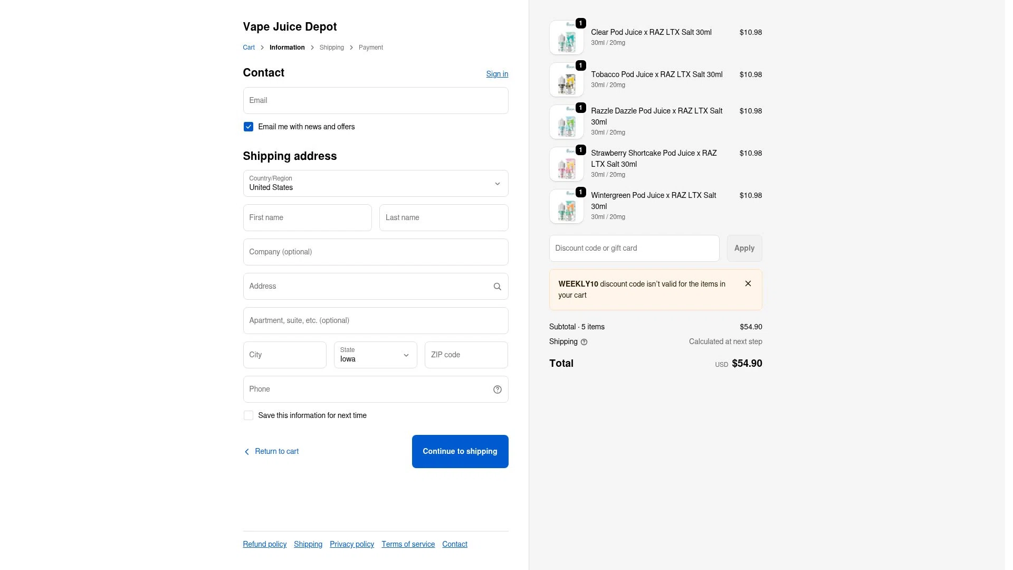Select the Payment breadcrumb step

(371, 47)
